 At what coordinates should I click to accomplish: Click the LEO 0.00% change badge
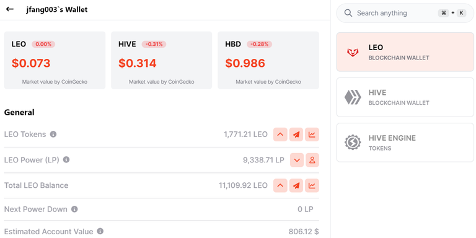(43, 45)
